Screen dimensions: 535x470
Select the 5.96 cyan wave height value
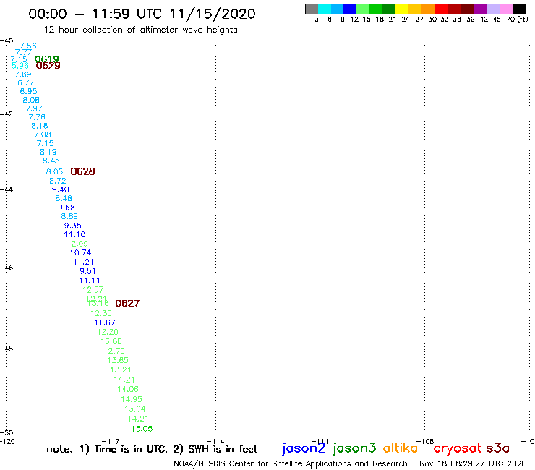(20, 65)
